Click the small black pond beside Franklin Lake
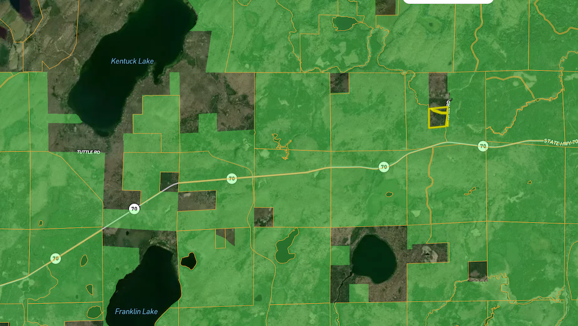The width and height of the screenshot is (578, 326). click(188, 261)
